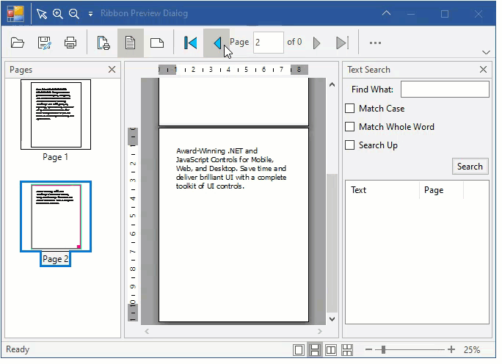Click the Save icon in toolbar
502x364 pixels.
pyautogui.click(x=44, y=43)
